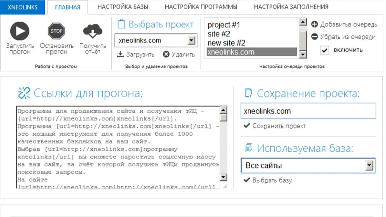Image resolution: width=386 pixels, height=217 pixels.
Task: Open the Настройка заполнения tab
Action: tap(291, 7)
